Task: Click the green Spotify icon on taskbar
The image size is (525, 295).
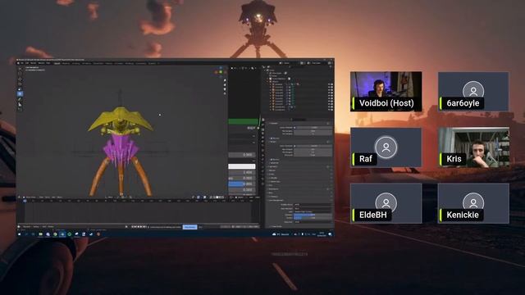Action: [x=69, y=234]
